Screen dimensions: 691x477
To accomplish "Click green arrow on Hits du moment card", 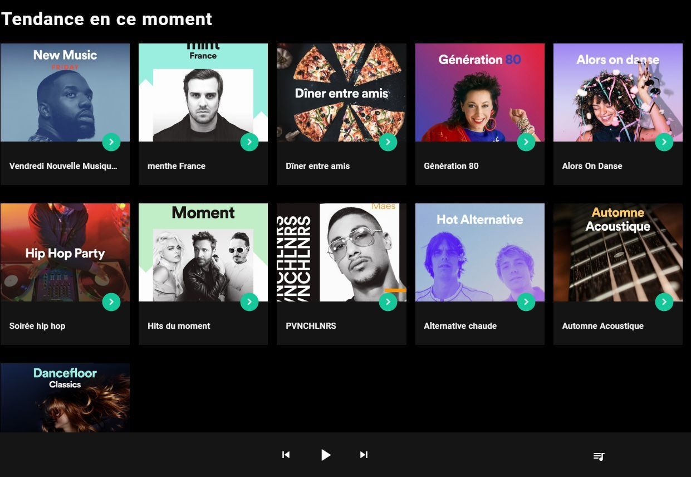I will click(249, 302).
